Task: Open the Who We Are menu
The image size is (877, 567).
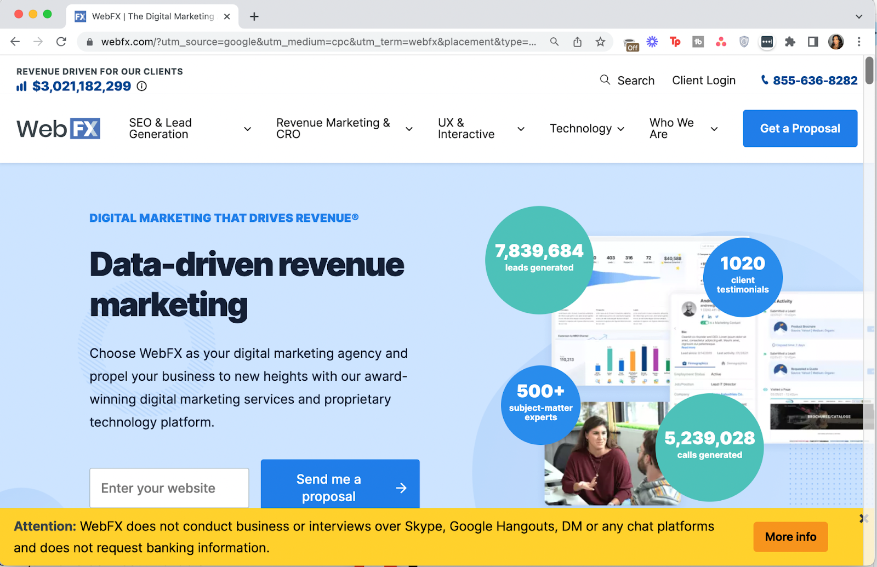Action: [671, 129]
